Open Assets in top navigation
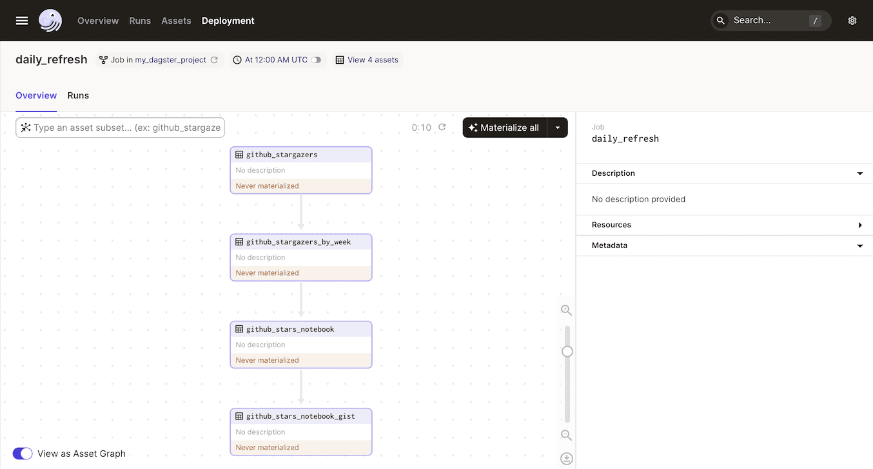This screenshot has height=469, width=873. pos(176,21)
